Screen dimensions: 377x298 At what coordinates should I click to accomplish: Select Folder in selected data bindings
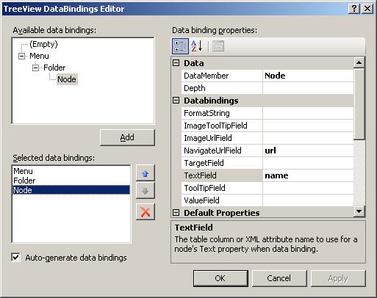pyautogui.click(x=71, y=181)
